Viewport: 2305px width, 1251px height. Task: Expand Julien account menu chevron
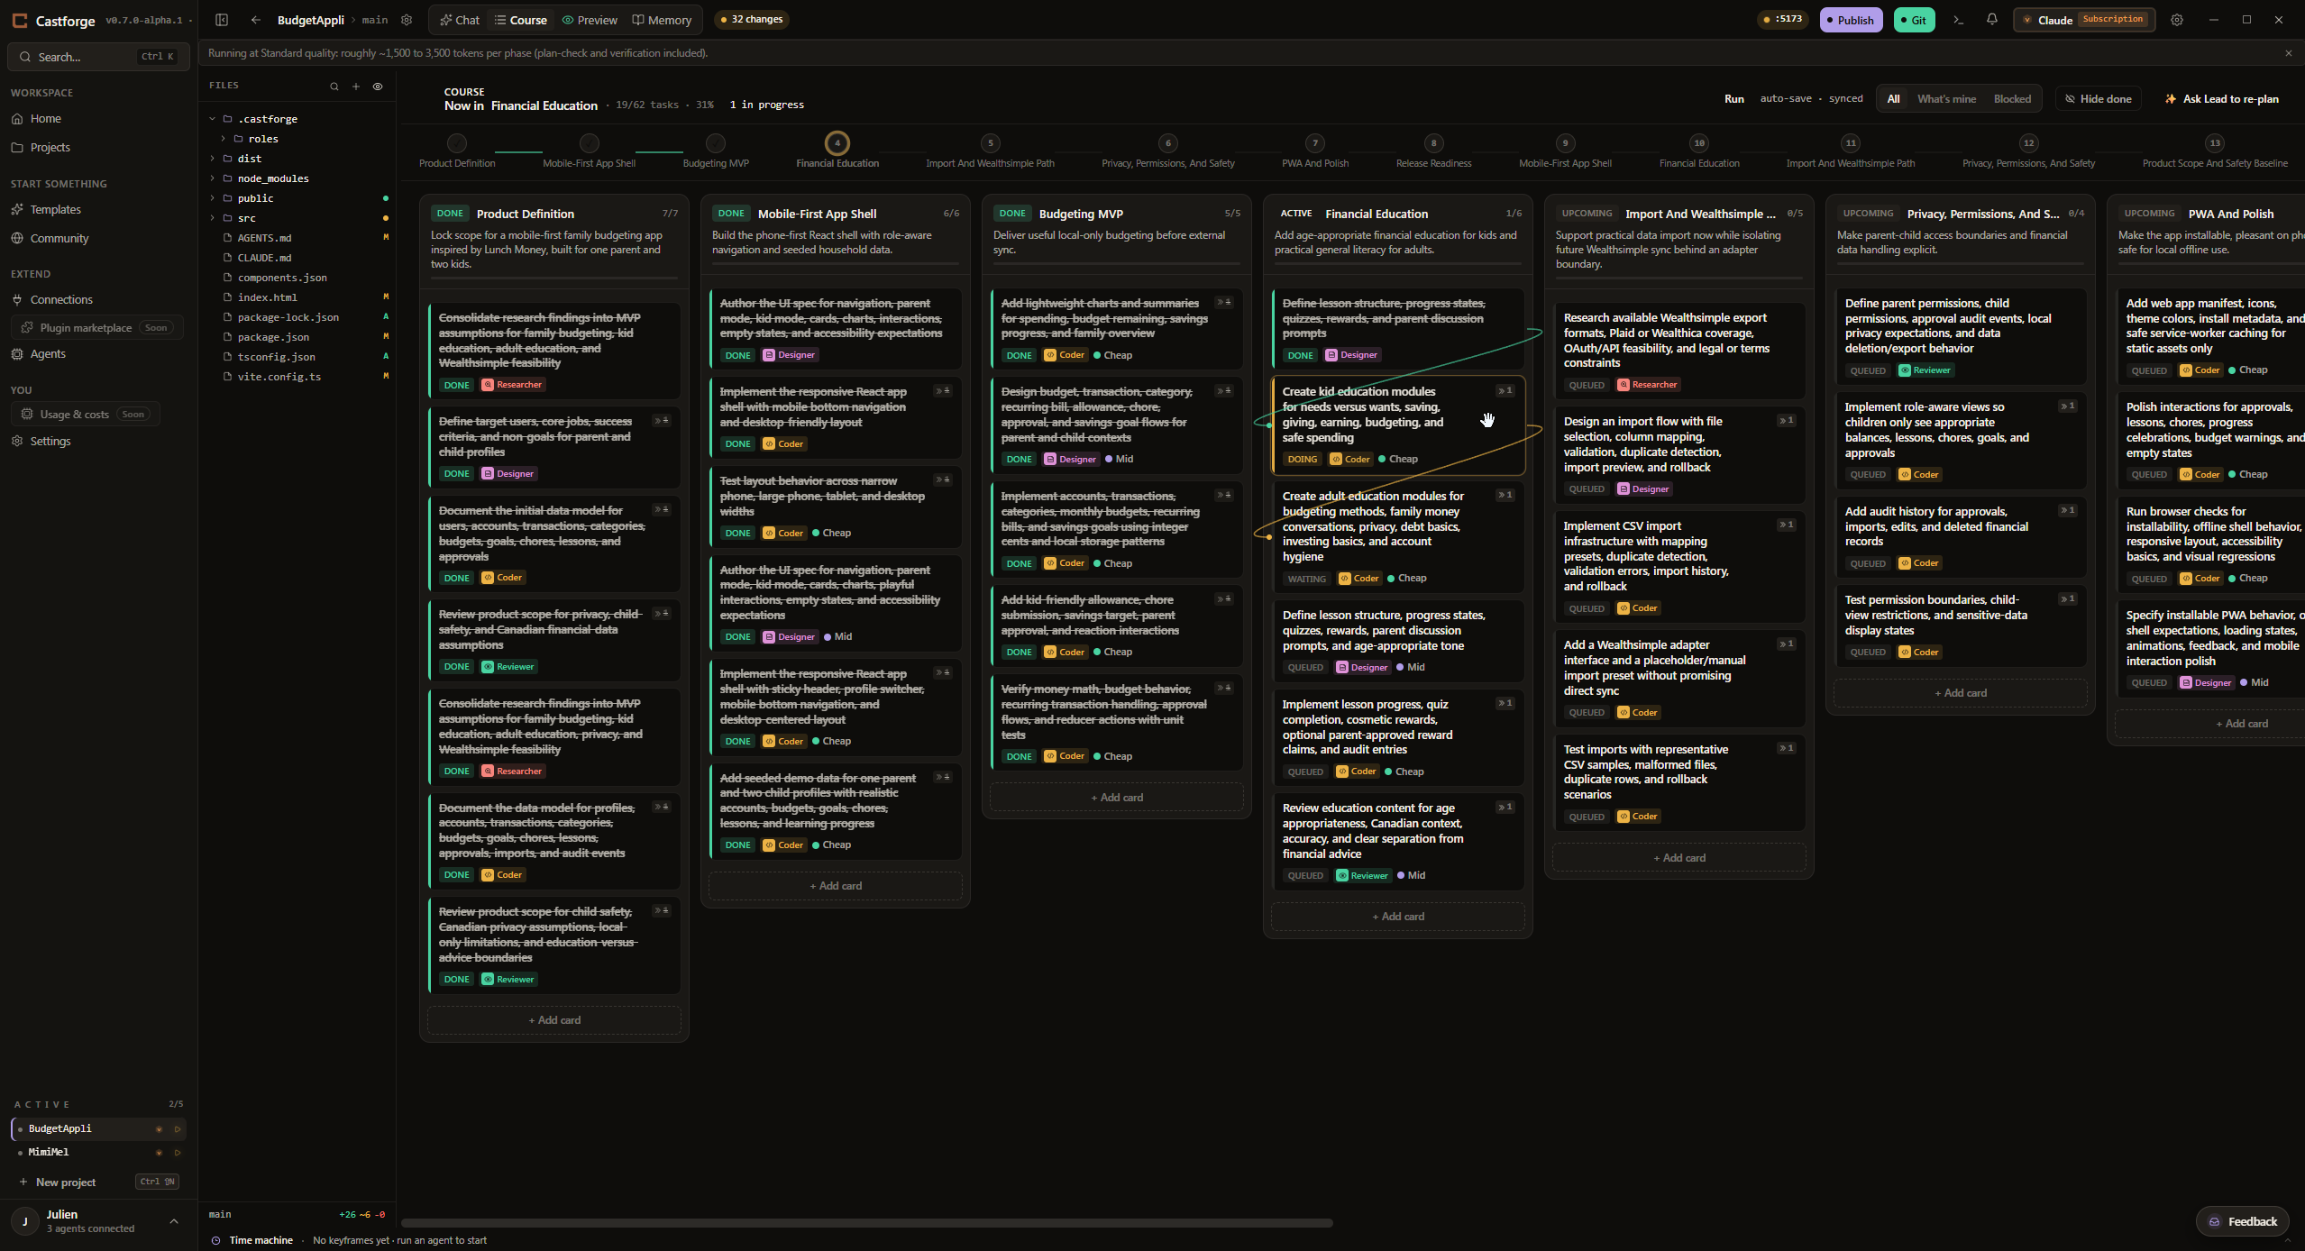(x=174, y=1222)
